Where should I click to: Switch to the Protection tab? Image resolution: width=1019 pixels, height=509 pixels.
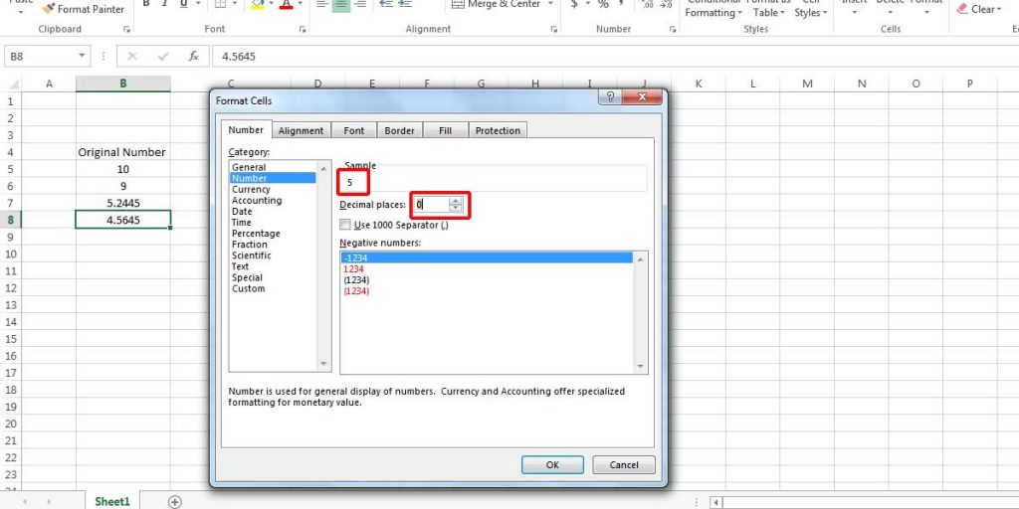pyautogui.click(x=498, y=130)
